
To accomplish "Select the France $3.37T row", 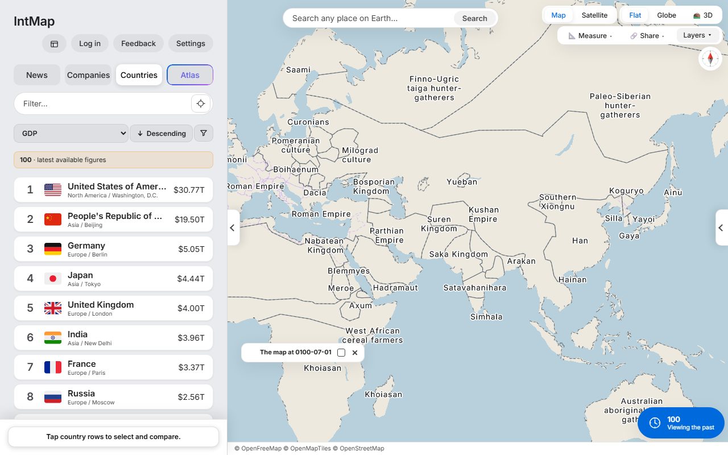I will (113, 367).
